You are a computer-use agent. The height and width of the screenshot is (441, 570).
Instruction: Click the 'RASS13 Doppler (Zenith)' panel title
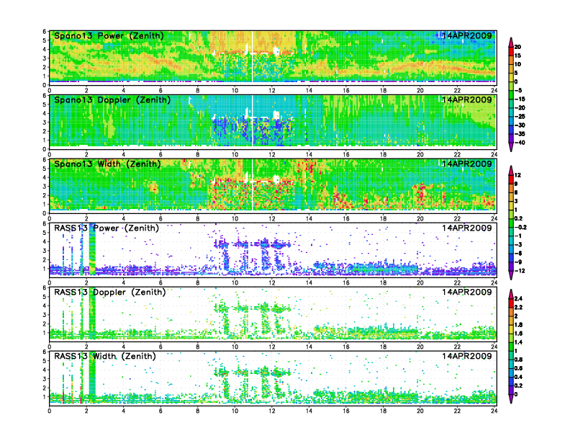[x=110, y=292]
